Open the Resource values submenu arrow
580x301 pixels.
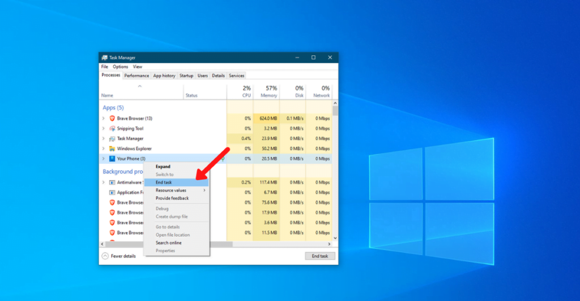(204, 190)
